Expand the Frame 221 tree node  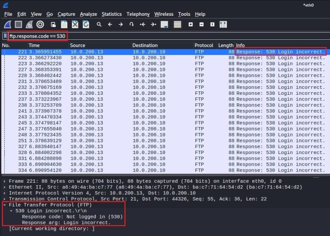5,182
